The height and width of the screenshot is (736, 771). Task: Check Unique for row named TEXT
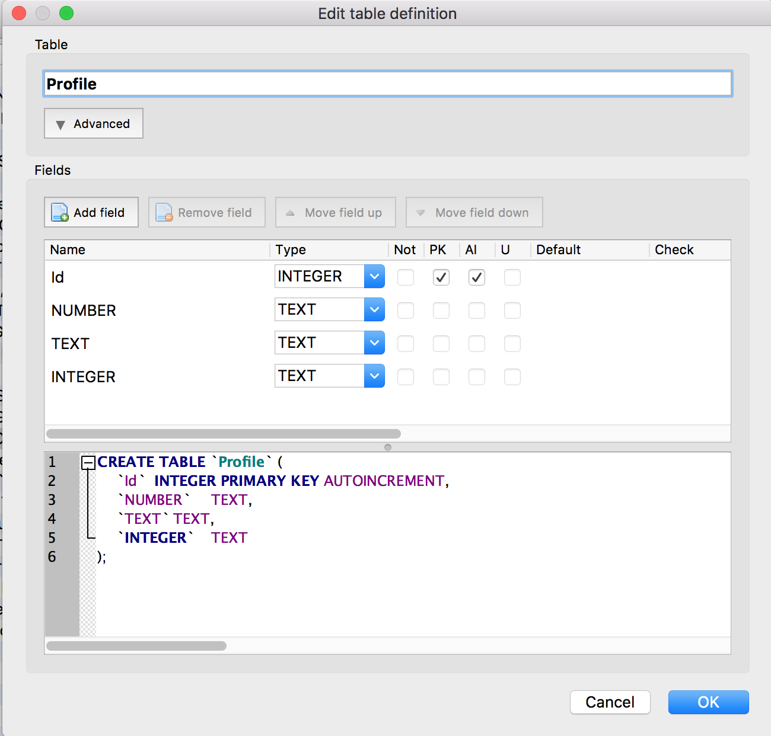tap(512, 344)
